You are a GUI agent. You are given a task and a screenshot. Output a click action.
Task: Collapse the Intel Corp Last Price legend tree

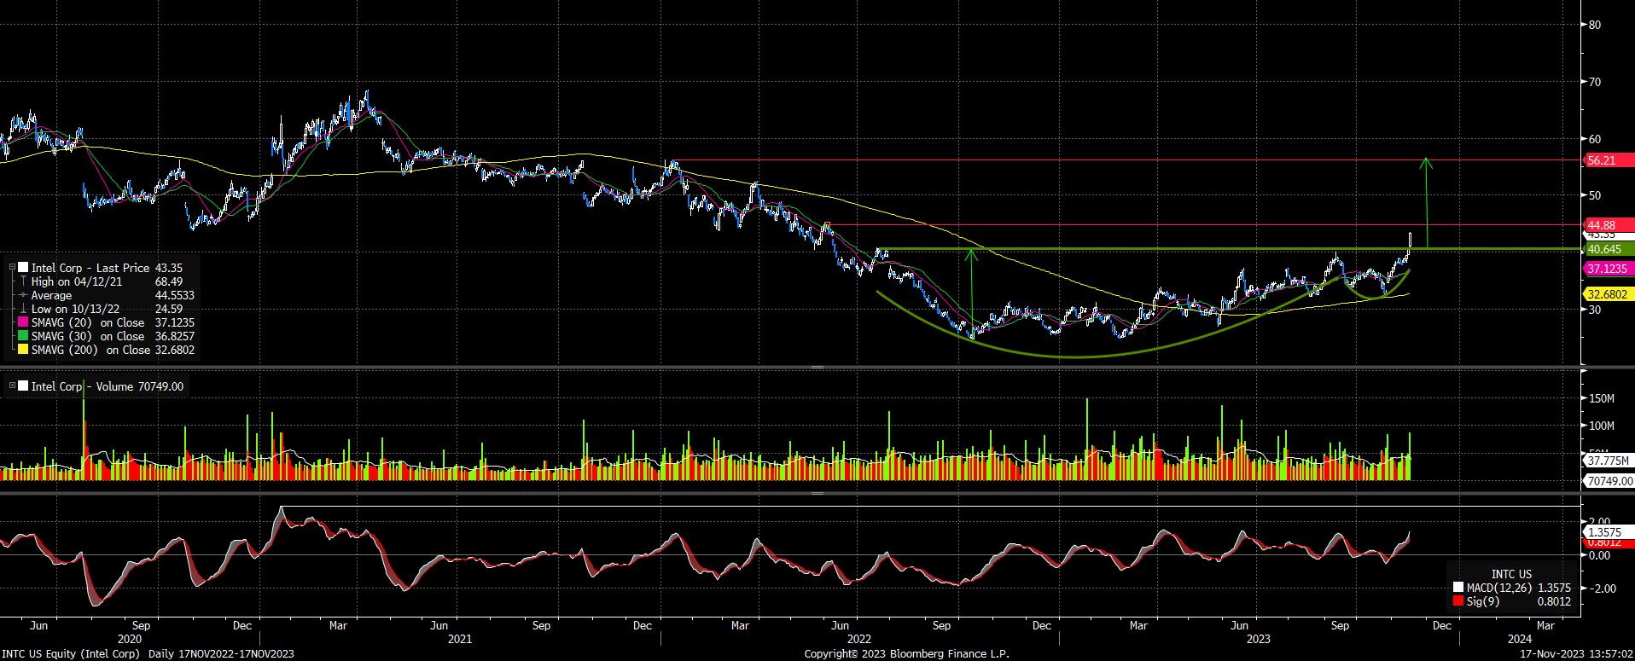coord(12,268)
